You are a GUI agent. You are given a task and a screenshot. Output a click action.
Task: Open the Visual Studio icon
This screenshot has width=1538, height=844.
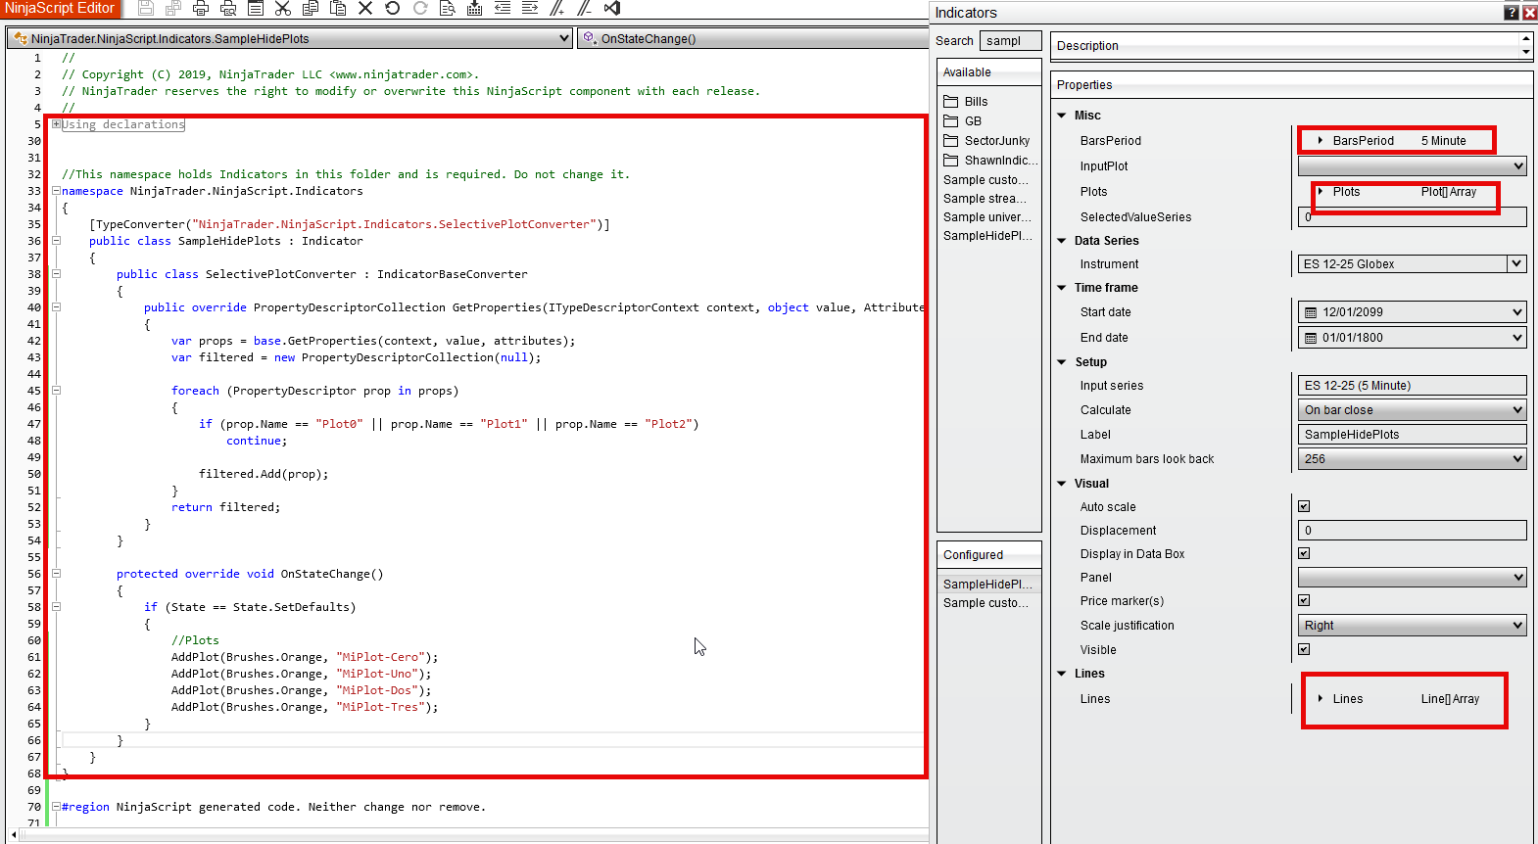(612, 9)
